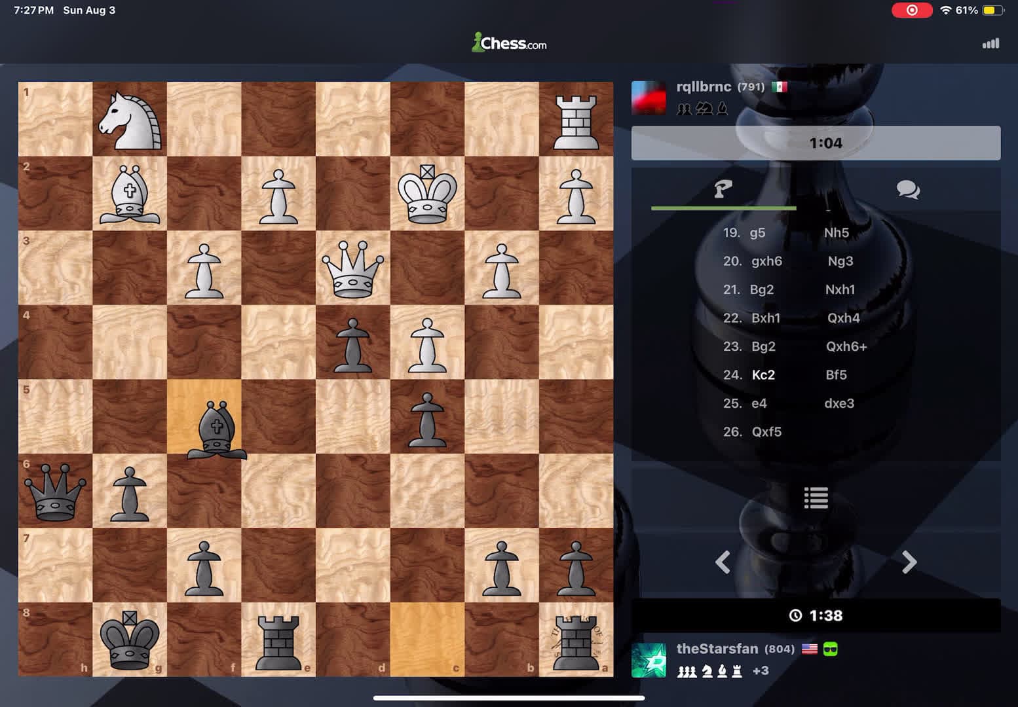The width and height of the screenshot is (1018, 707).
Task: Select move Nh5 in move list
Action: [x=837, y=232]
